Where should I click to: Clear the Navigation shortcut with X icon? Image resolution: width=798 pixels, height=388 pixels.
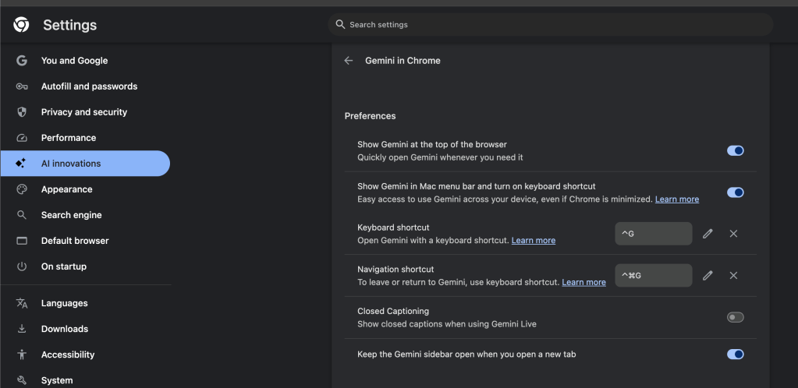click(x=733, y=275)
